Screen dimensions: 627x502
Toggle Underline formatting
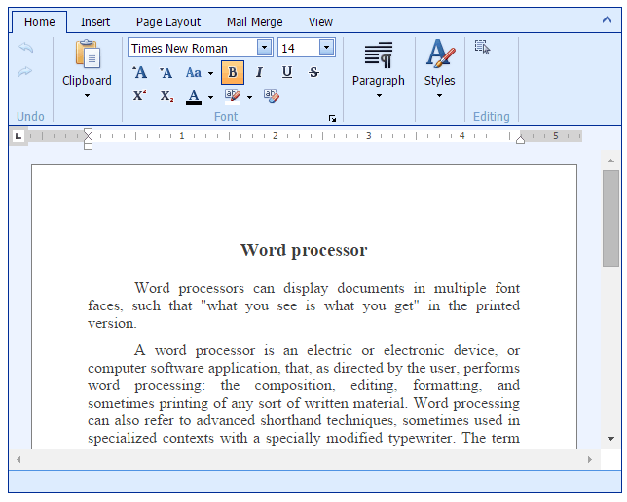point(287,72)
